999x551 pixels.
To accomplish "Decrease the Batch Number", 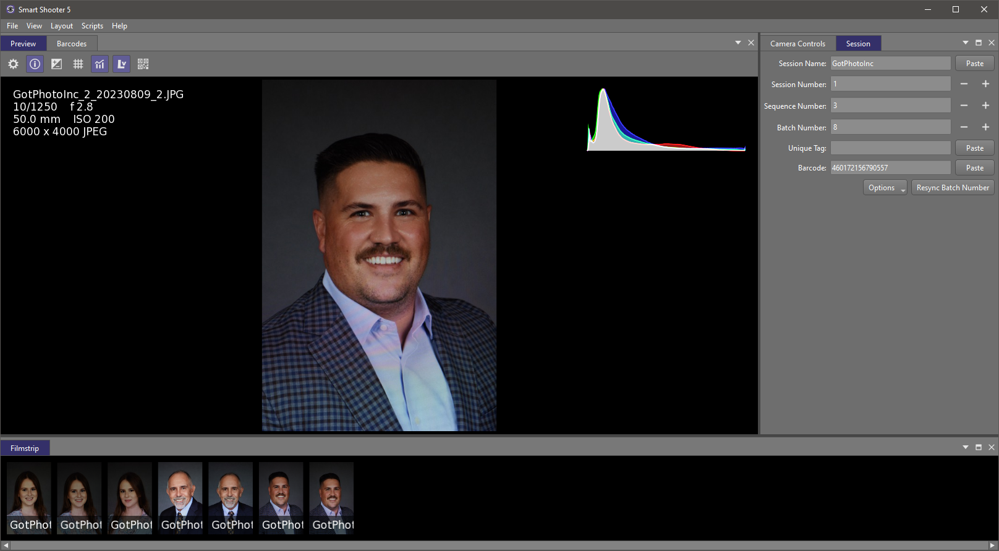I will tap(964, 127).
